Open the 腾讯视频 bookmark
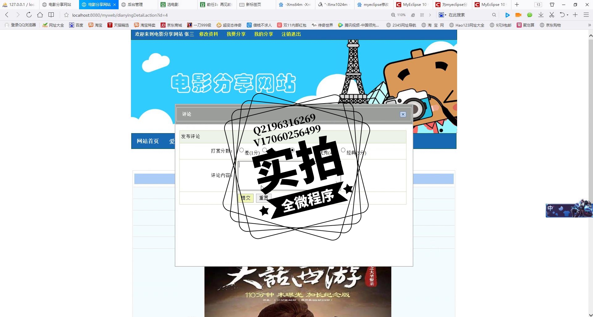The height and width of the screenshot is (317, 593). point(358,25)
